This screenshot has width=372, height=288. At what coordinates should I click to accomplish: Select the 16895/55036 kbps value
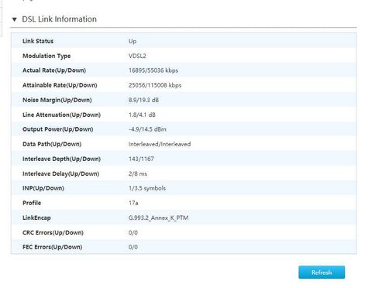pyautogui.click(x=153, y=70)
